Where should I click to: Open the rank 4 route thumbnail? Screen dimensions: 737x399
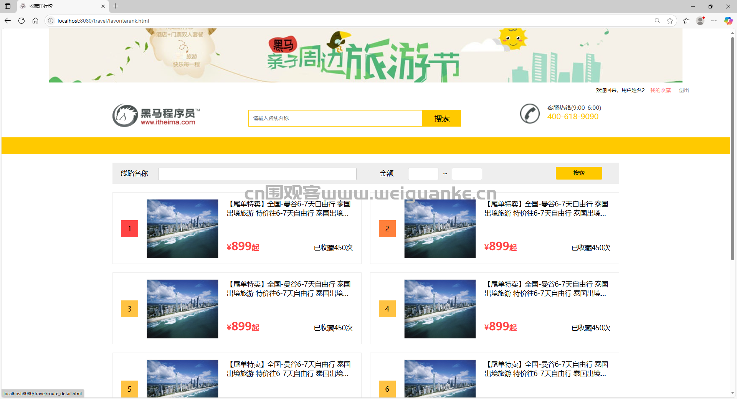(x=440, y=309)
